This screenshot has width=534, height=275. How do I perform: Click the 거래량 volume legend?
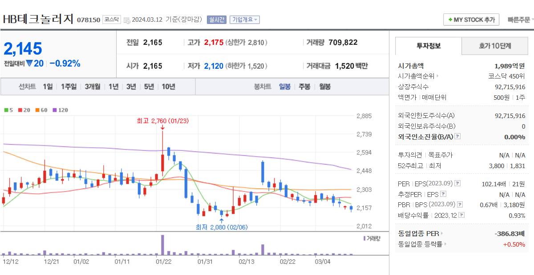click(x=372, y=238)
